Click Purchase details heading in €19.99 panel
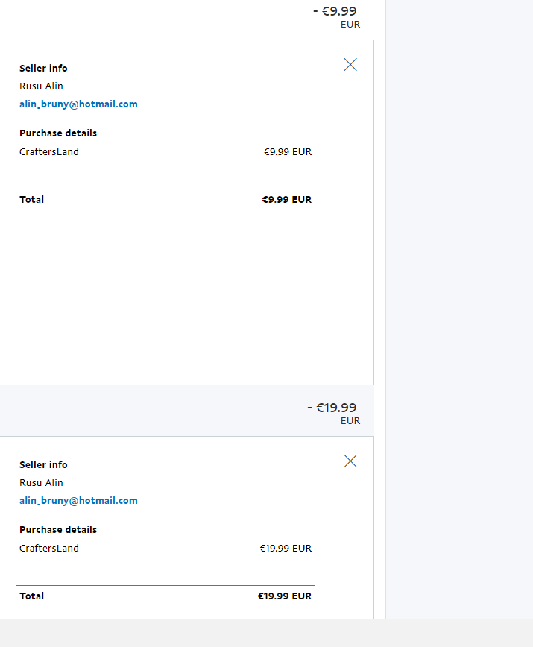The width and height of the screenshot is (533, 647). (x=58, y=530)
